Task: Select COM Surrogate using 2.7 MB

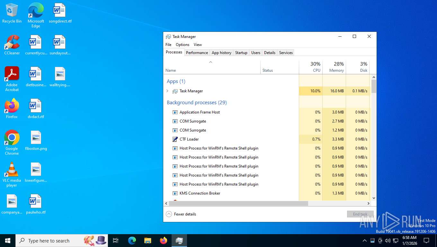Action: pos(267,121)
